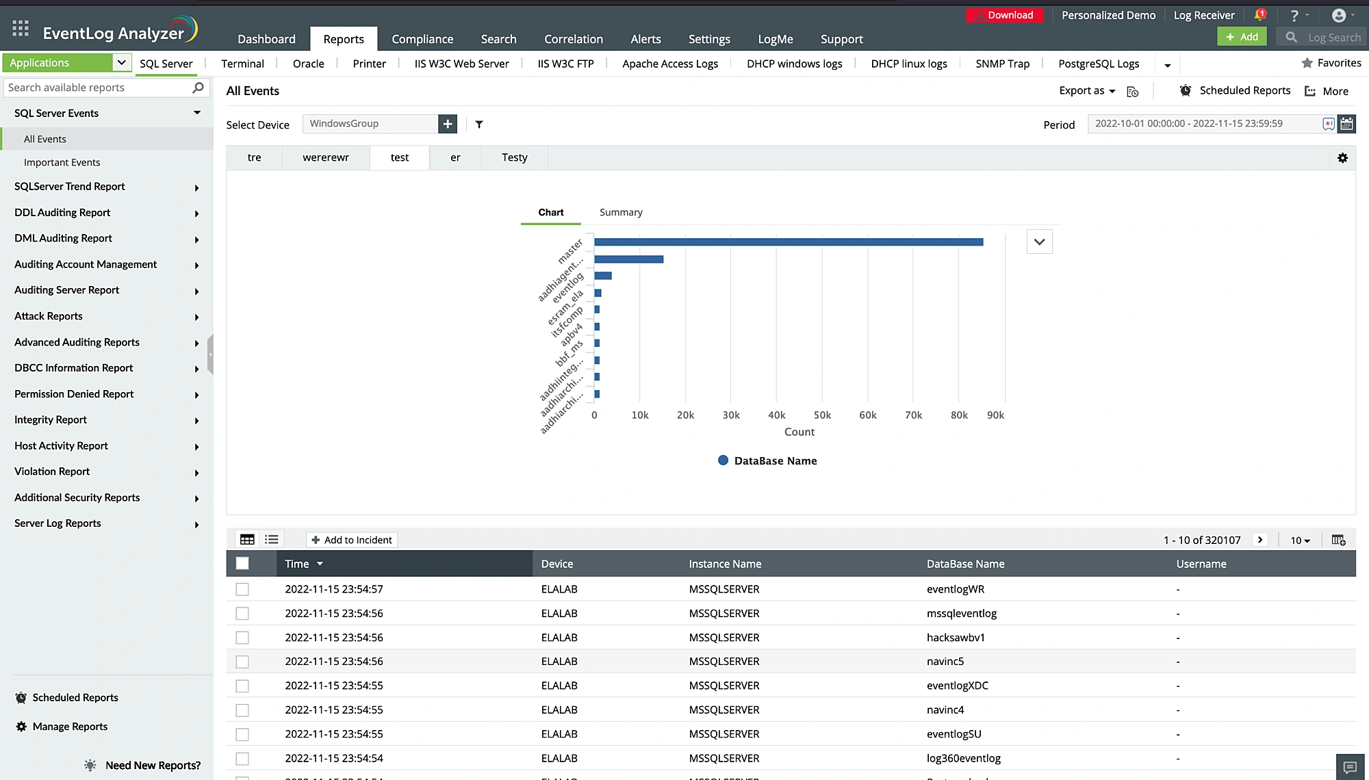Check the select-all header checkbox
This screenshot has width=1369, height=780.
[242, 563]
